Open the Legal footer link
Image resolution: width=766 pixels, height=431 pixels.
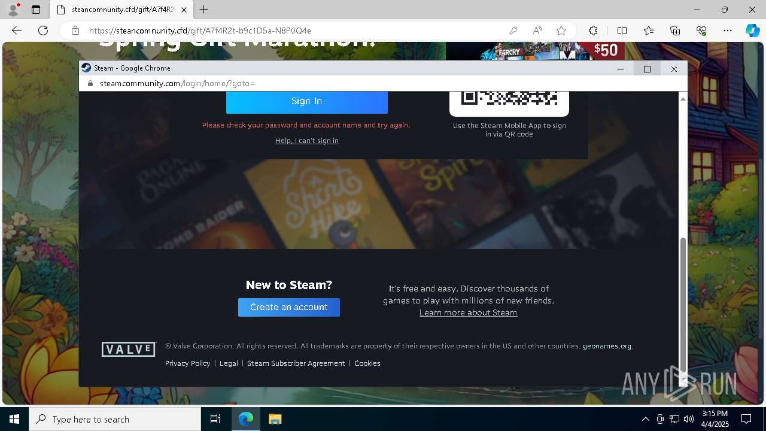pyautogui.click(x=229, y=363)
